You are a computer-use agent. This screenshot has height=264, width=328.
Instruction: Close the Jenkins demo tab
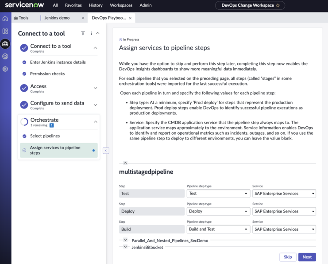[83, 18]
